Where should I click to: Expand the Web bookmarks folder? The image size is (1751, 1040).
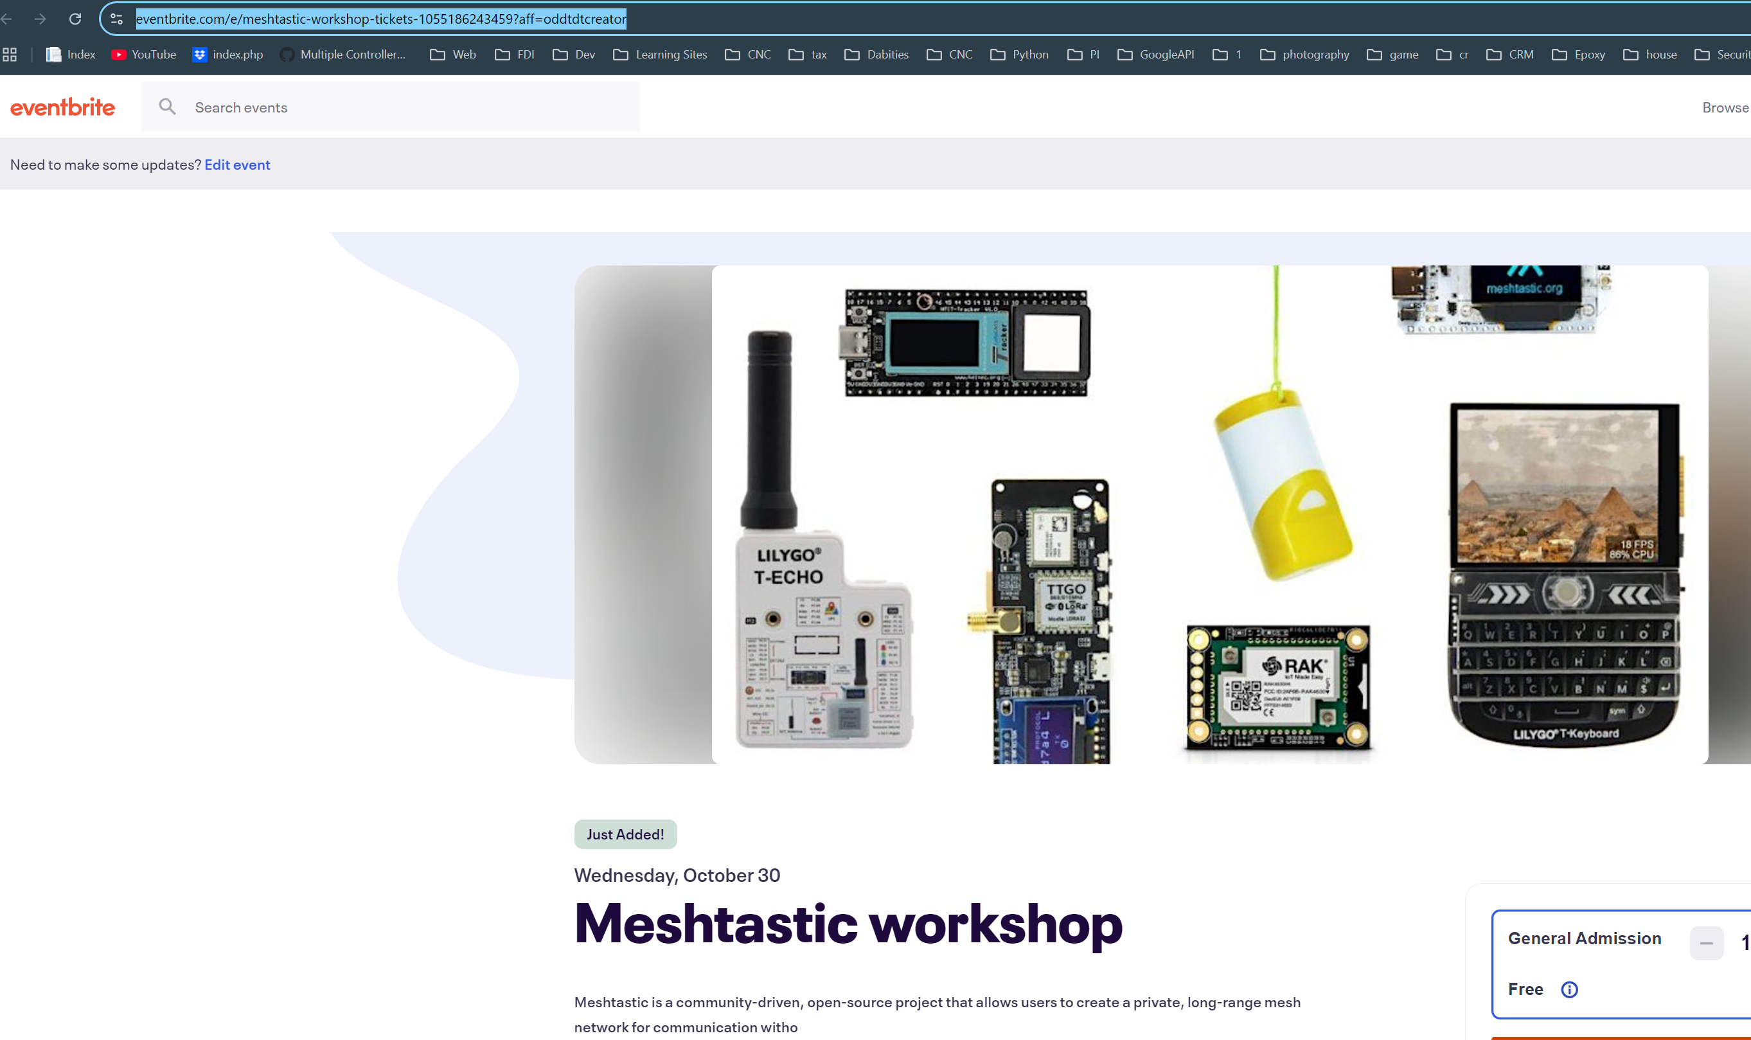click(x=453, y=54)
